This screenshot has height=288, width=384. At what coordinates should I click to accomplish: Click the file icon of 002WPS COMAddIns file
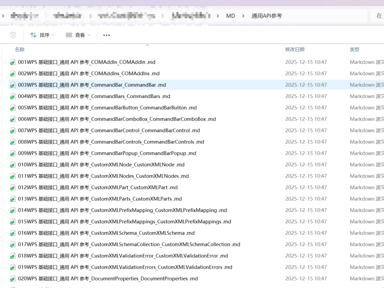[x=13, y=74]
